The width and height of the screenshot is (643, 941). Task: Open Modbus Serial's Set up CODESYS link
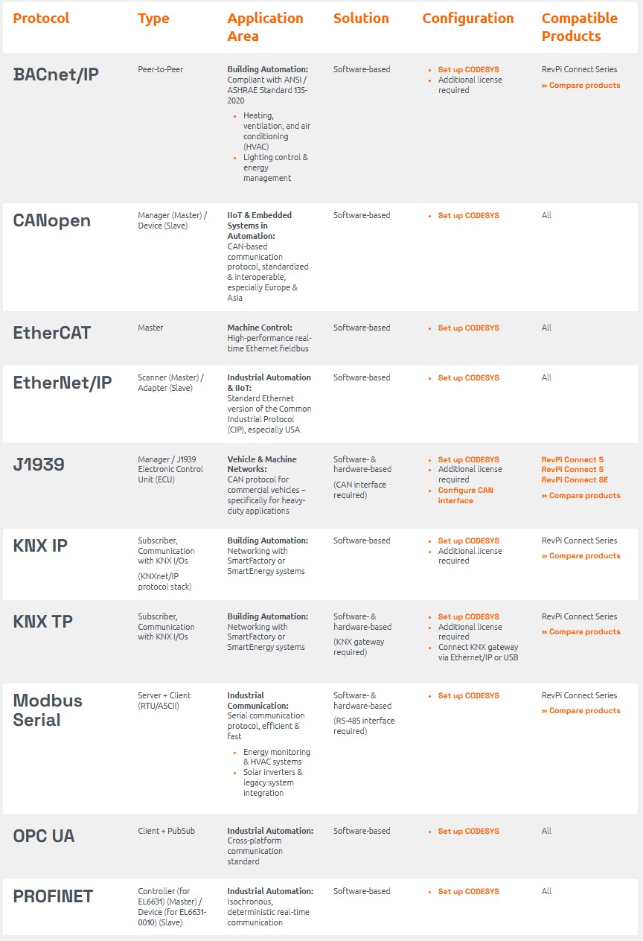coord(468,695)
